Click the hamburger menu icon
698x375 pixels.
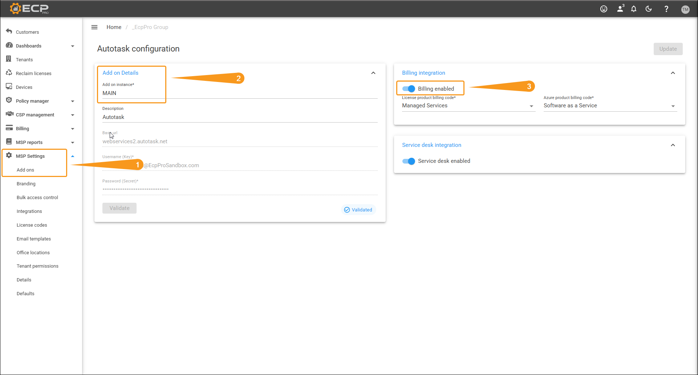pyautogui.click(x=94, y=27)
